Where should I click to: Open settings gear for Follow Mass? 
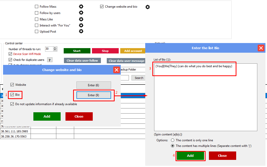click(x=81, y=7)
